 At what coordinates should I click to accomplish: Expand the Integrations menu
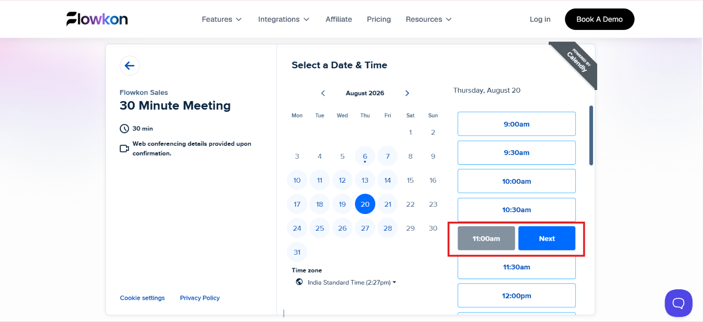click(x=284, y=19)
